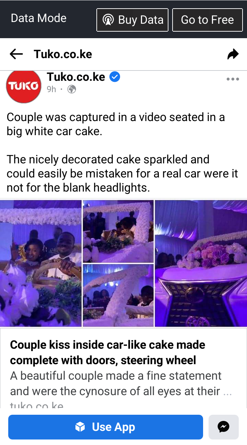Tap the Data Mode label

pos(39,18)
